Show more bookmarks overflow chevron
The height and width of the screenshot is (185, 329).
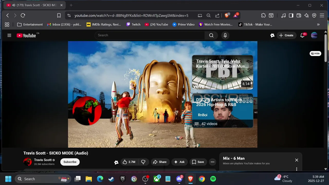(318, 24)
